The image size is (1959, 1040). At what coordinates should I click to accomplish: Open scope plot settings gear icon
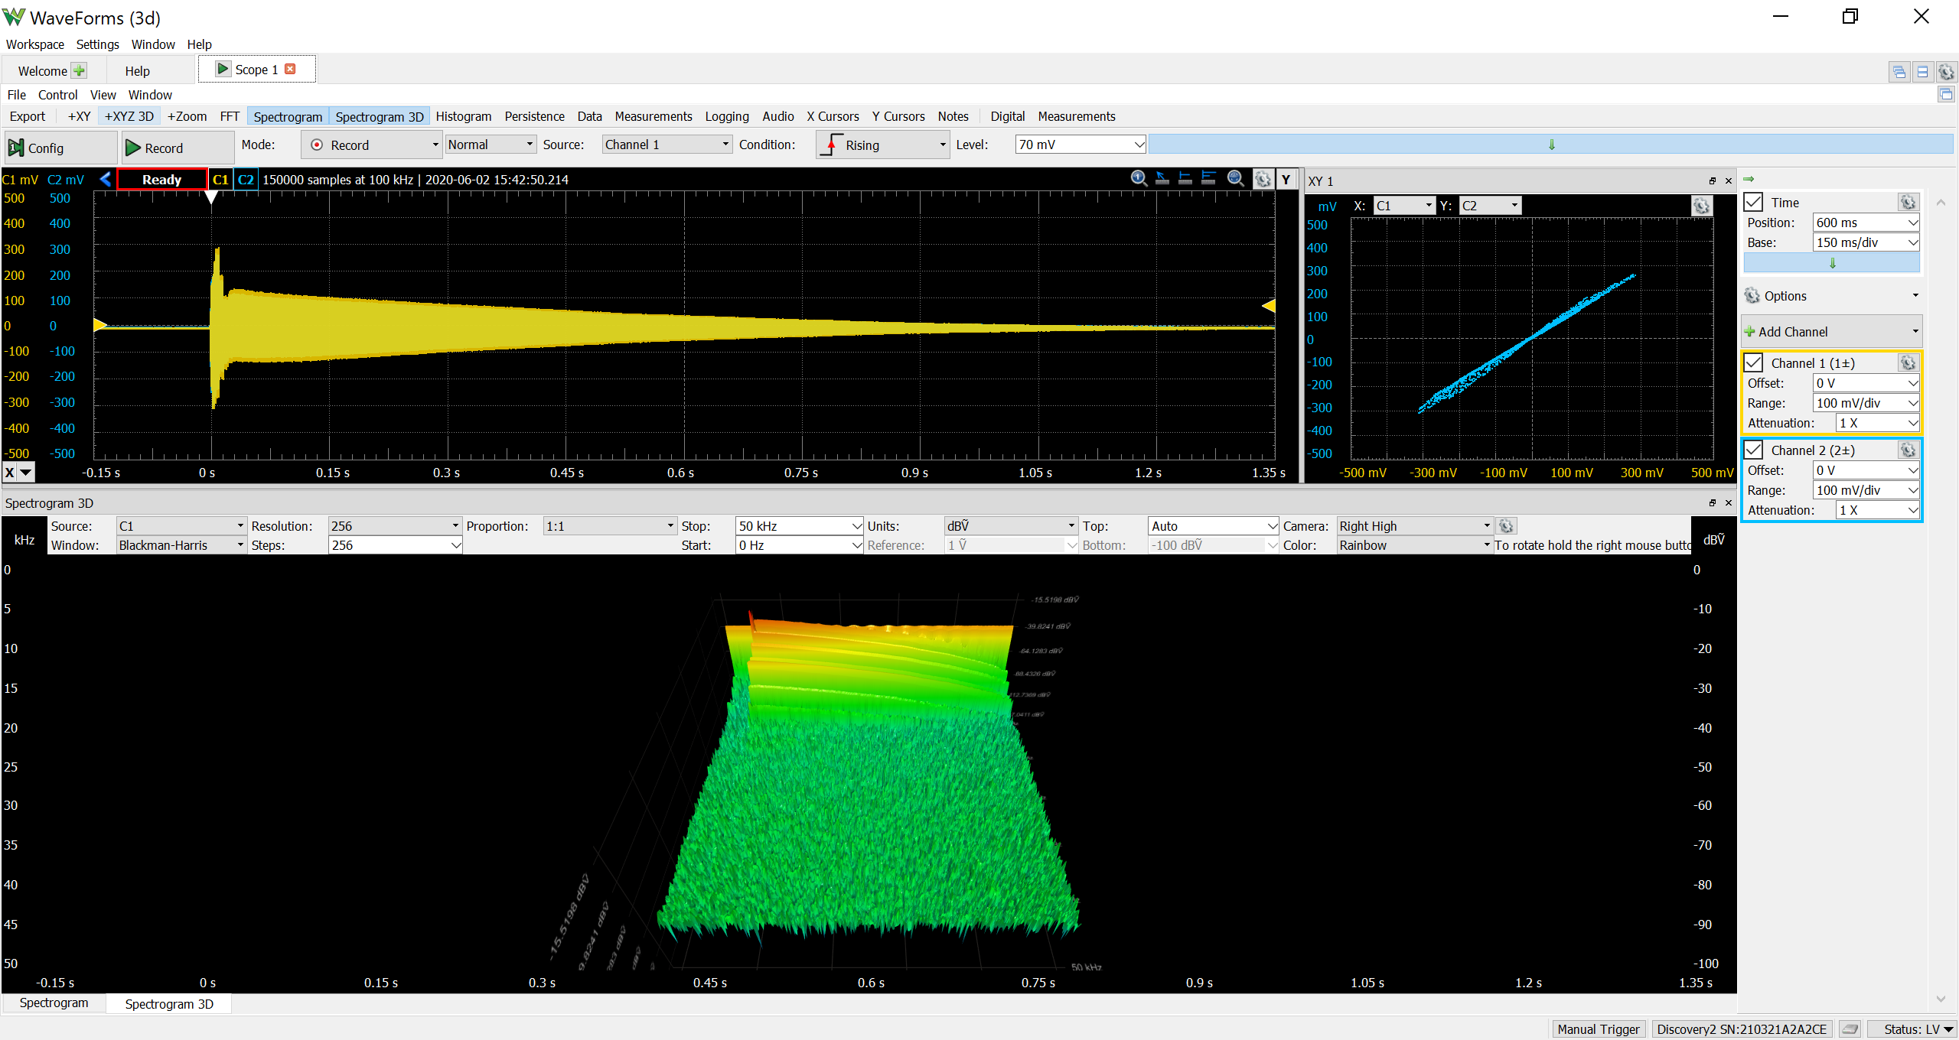pyautogui.click(x=1263, y=180)
